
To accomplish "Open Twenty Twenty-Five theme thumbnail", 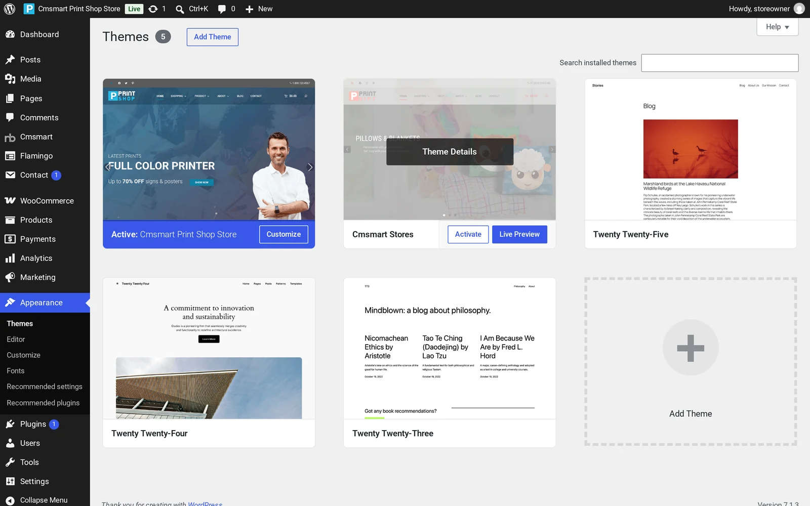I will 691,149.
